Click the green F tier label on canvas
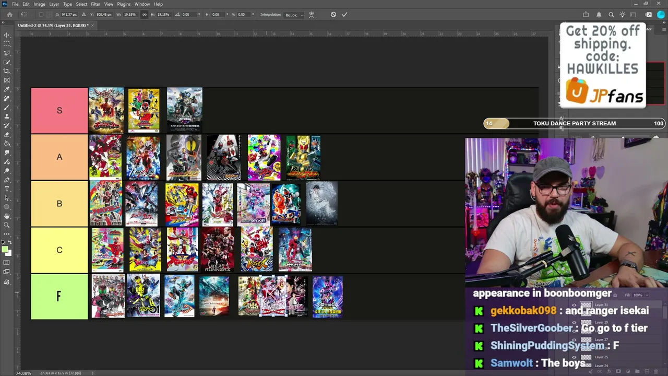 [59, 297]
